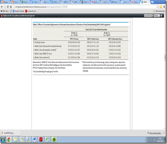This screenshot has height=144, width=167.
Task: Open Windows Explorer from the taskbar
Action: coord(16,140)
